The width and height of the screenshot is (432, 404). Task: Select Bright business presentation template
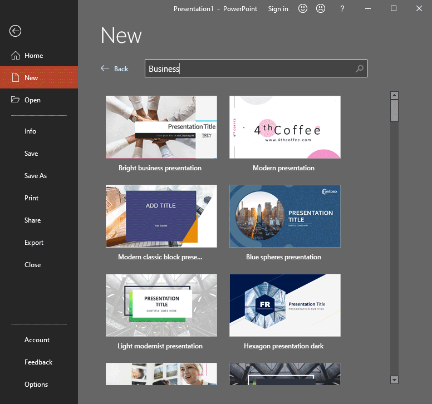[x=161, y=127]
